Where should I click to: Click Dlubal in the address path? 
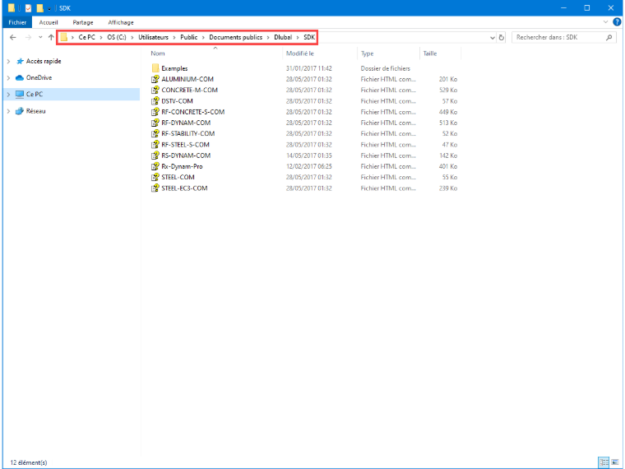pyautogui.click(x=283, y=37)
